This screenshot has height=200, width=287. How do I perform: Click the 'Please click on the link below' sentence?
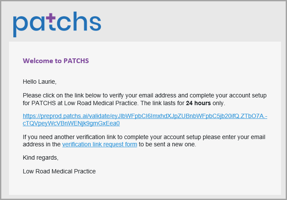(145, 99)
